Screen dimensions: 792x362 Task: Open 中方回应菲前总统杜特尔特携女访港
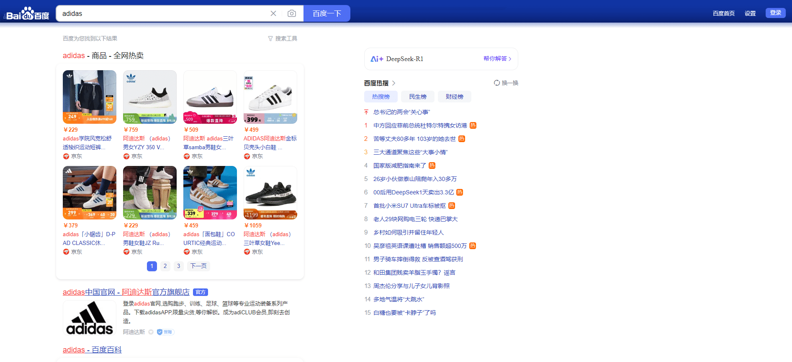pos(420,125)
